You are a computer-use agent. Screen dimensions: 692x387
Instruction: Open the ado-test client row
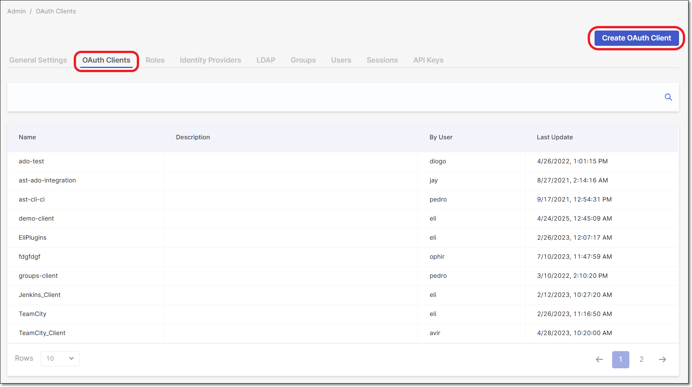(x=343, y=161)
